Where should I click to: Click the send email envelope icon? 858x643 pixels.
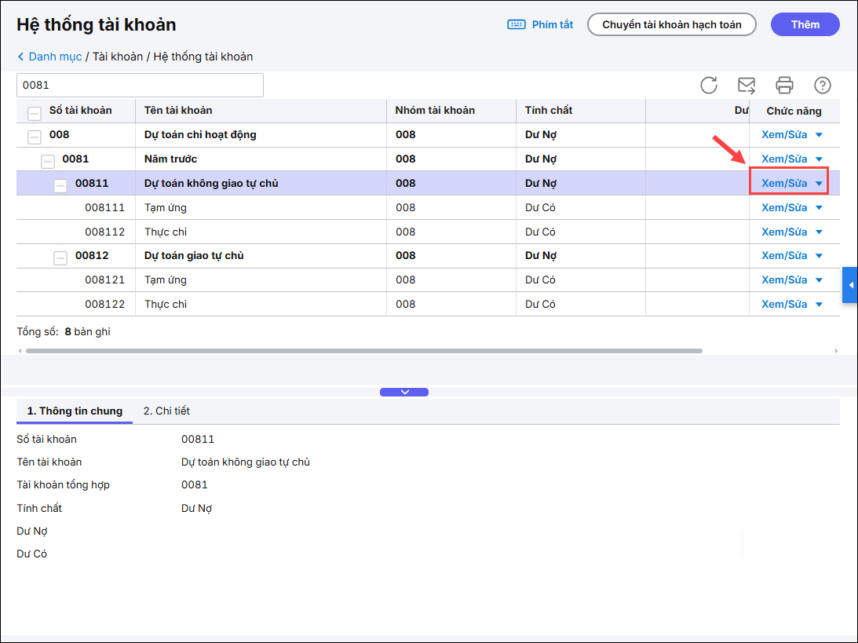[746, 86]
